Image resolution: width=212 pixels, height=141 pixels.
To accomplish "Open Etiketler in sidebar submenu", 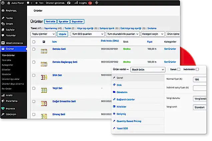I will coord(6,70).
